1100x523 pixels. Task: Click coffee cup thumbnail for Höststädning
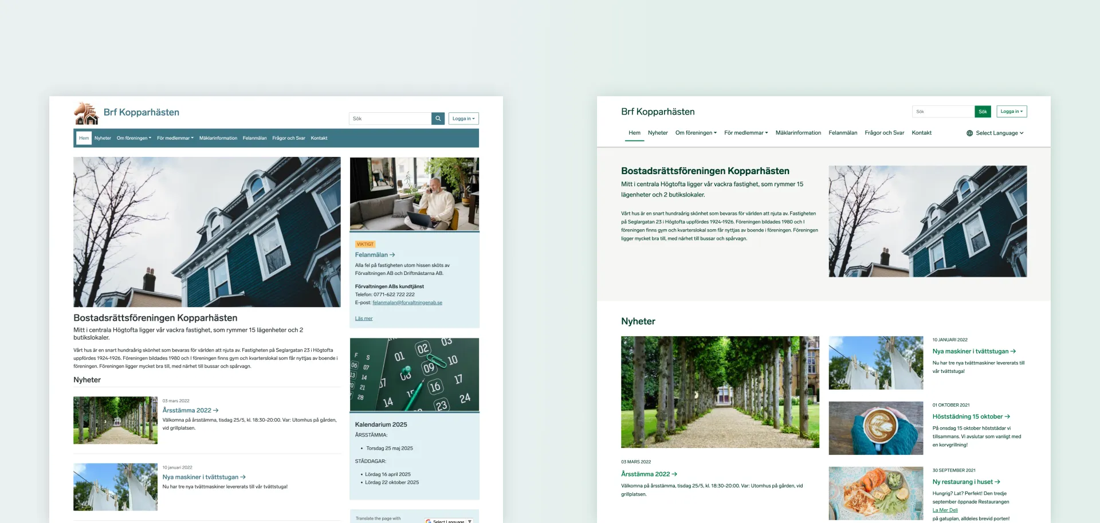pyautogui.click(x=876, y=428)
